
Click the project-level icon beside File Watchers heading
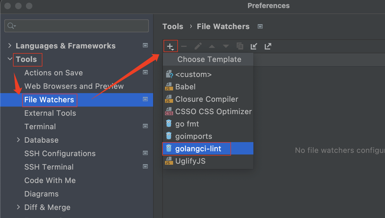pos(260,26)
